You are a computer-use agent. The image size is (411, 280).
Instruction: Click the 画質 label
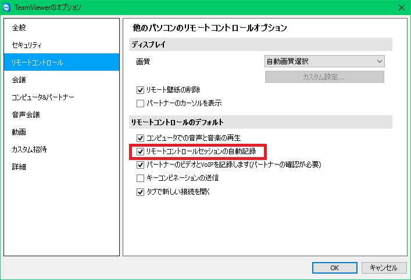143,61
